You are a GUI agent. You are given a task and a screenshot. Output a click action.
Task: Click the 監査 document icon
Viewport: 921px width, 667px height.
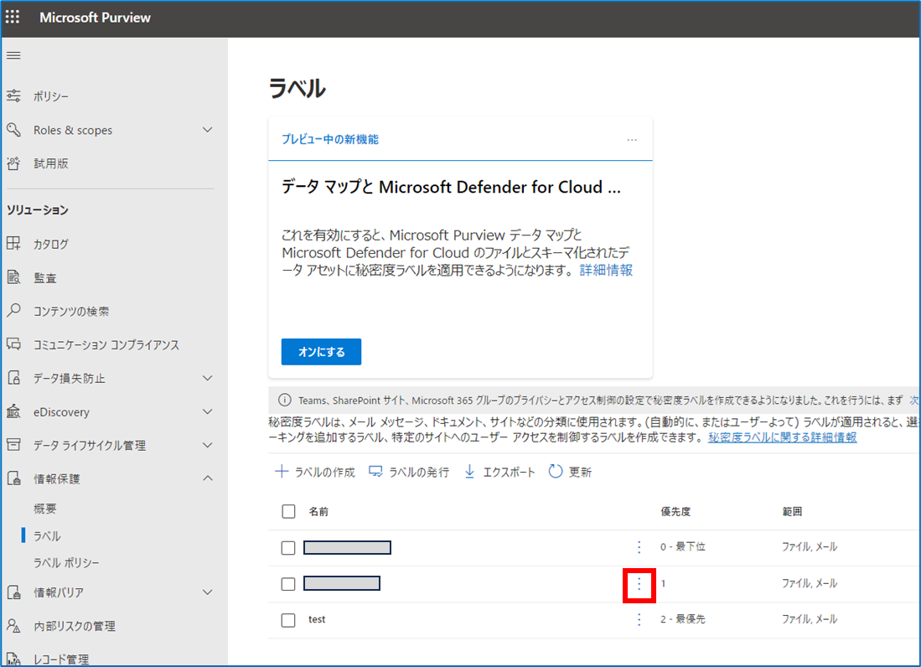tap(13, 277)
